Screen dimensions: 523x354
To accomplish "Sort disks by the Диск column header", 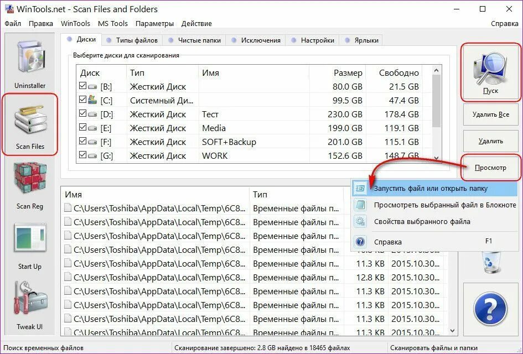I will pos(101,72).
